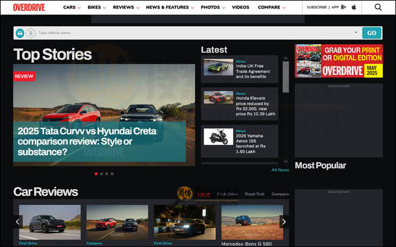Screen dimensions: 396x247
Task: Open the night-time SUV First Drive thumbnail
Action: click(185, 222)
